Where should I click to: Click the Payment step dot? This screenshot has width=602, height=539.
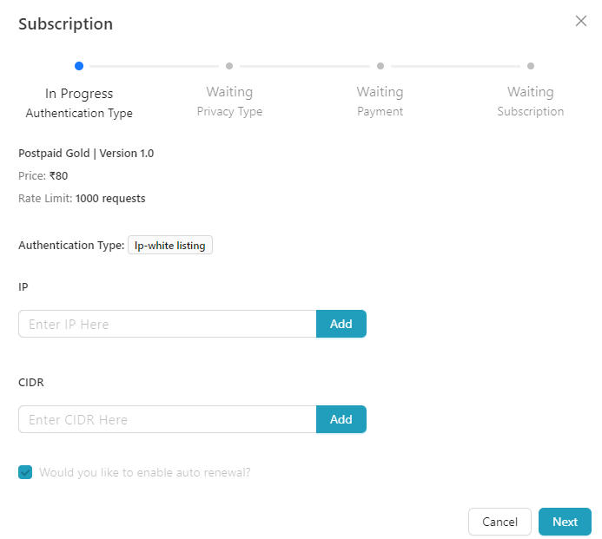[x=380, y=65]
